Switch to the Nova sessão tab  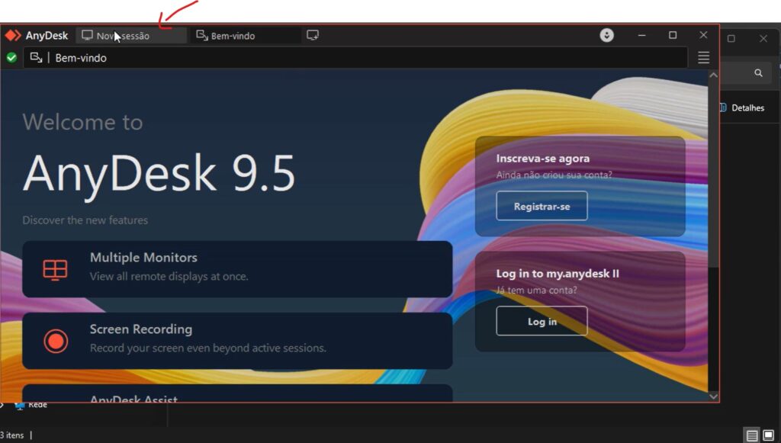click(131, 35)
